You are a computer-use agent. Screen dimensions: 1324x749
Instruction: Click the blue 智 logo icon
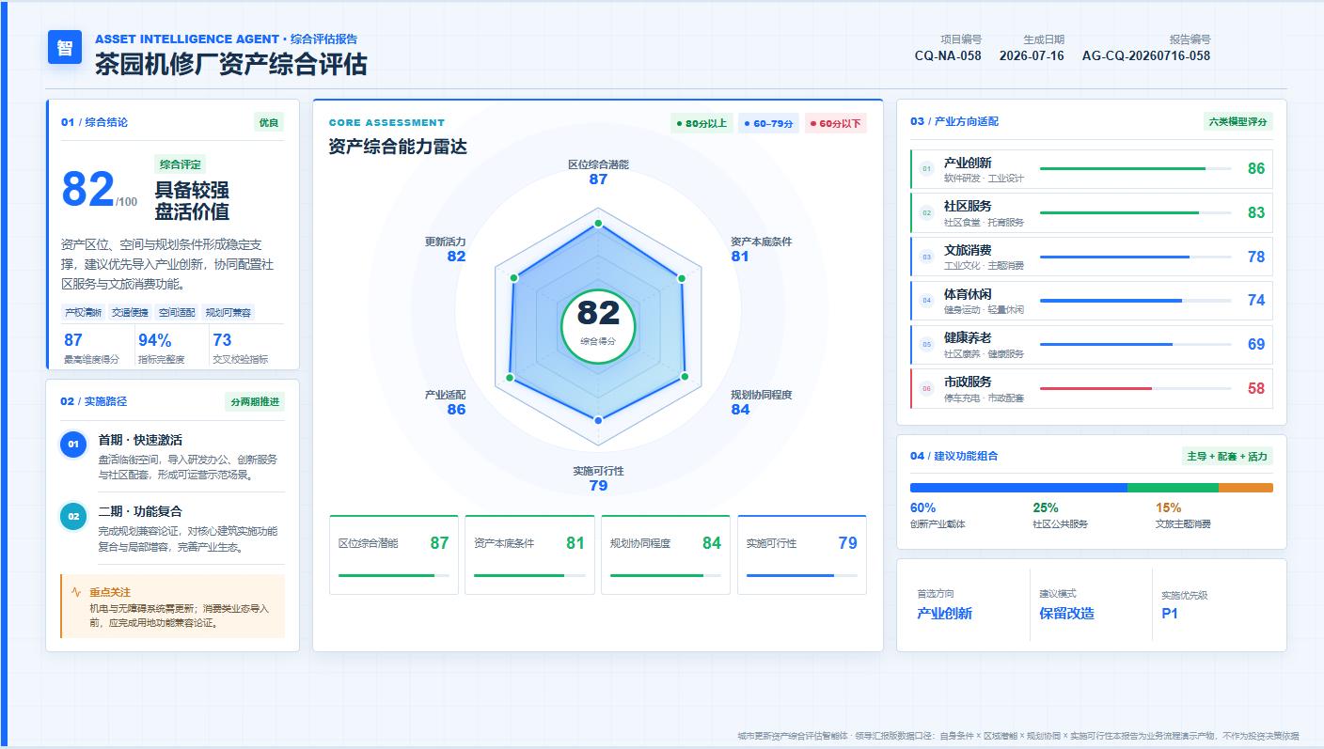[x=65, y=47]
